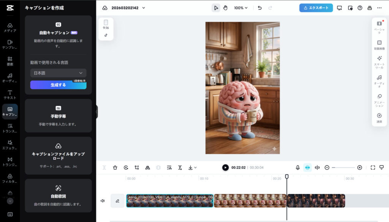Click the mirror flip icon
The image size is (389, 222).
point(148,167)
